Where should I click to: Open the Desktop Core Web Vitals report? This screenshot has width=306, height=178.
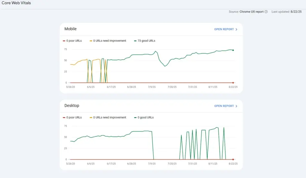tap(224, 106)
